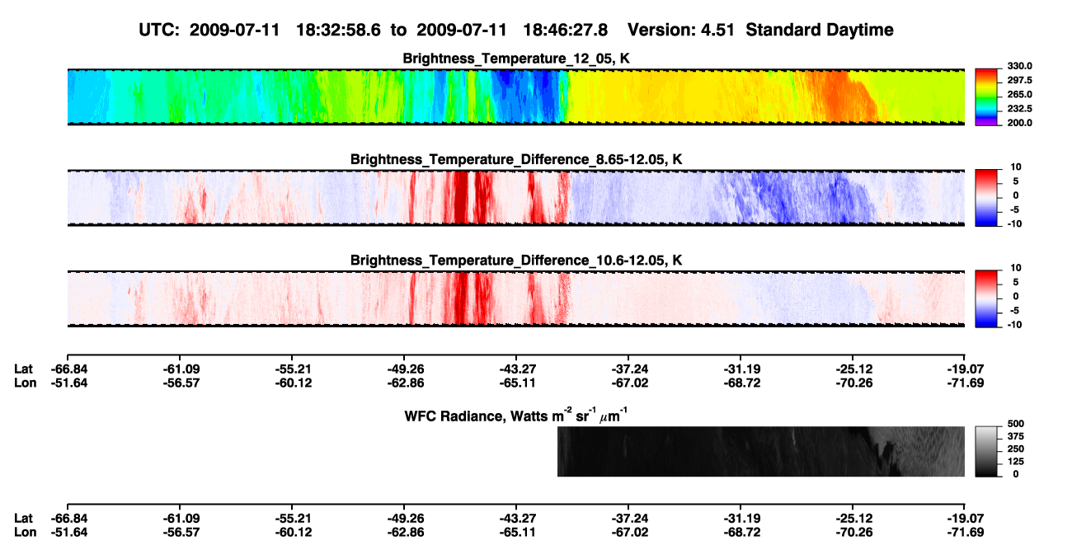Click the 375 tick on radiance colorbar
The width and height of the screenshot is (1072, 550).
pyautogui.click(x=1015, y=436)
